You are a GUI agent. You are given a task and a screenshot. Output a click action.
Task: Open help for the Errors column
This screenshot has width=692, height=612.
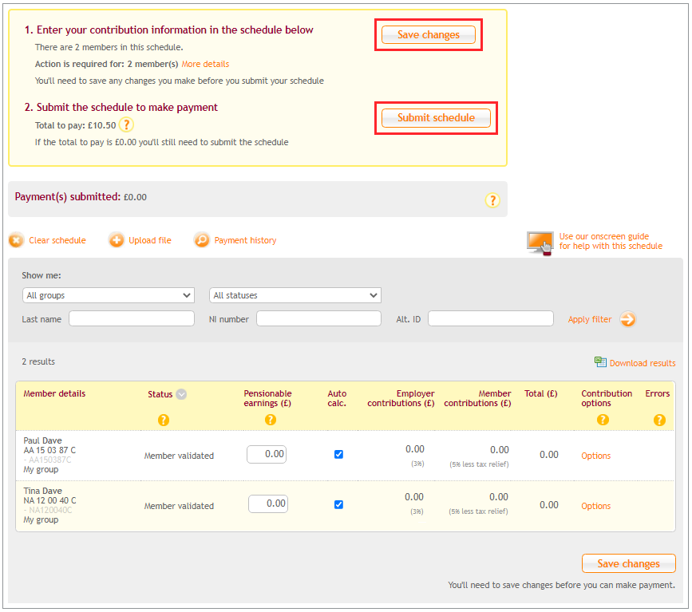point(658,420)
